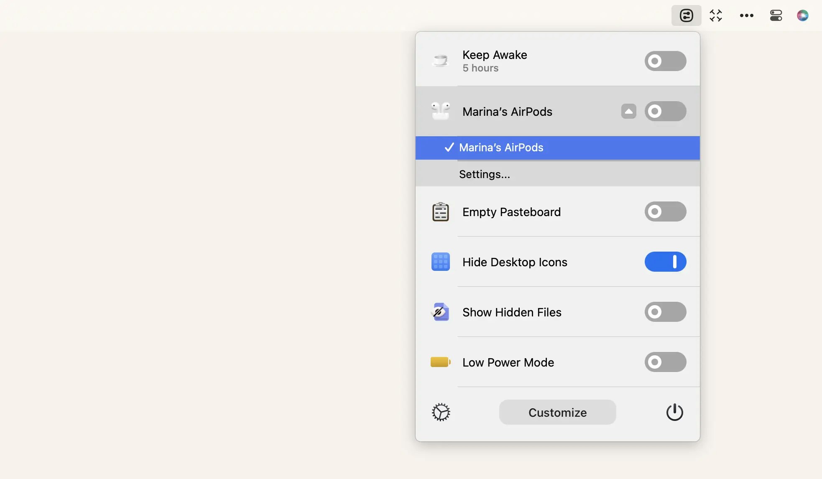Click the Hide Desktop Icons grid icon
822x479 pixels.
pyautogui.click(x=440, y=262)
